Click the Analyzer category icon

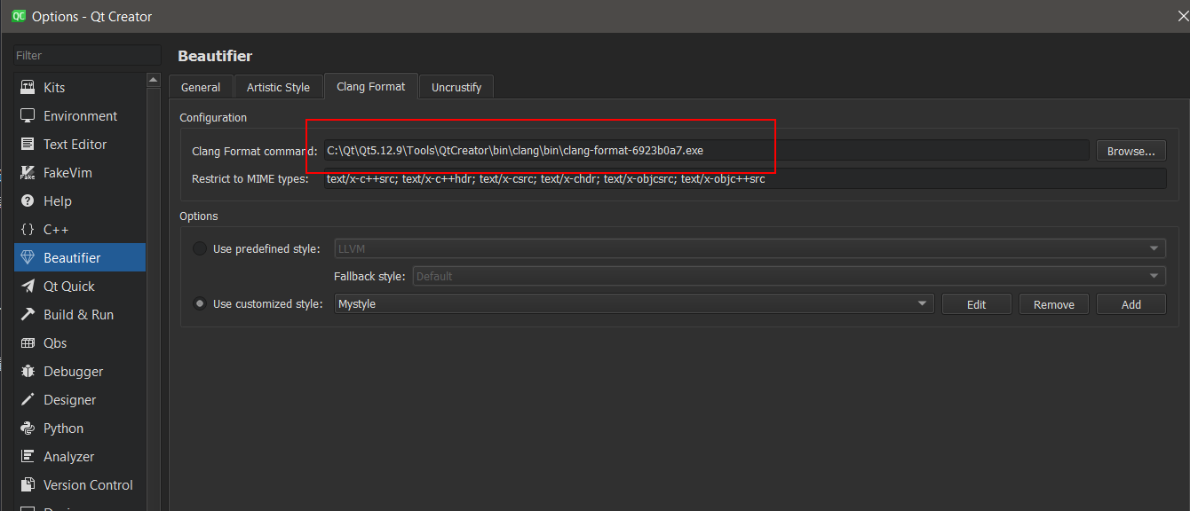click(28, 457)
